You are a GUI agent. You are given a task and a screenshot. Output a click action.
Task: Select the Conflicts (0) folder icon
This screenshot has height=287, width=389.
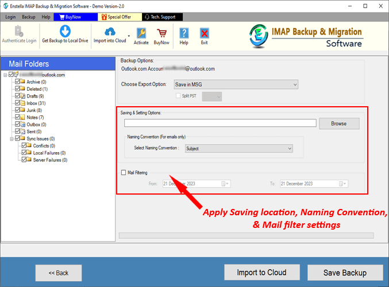(x=29, y=145)
